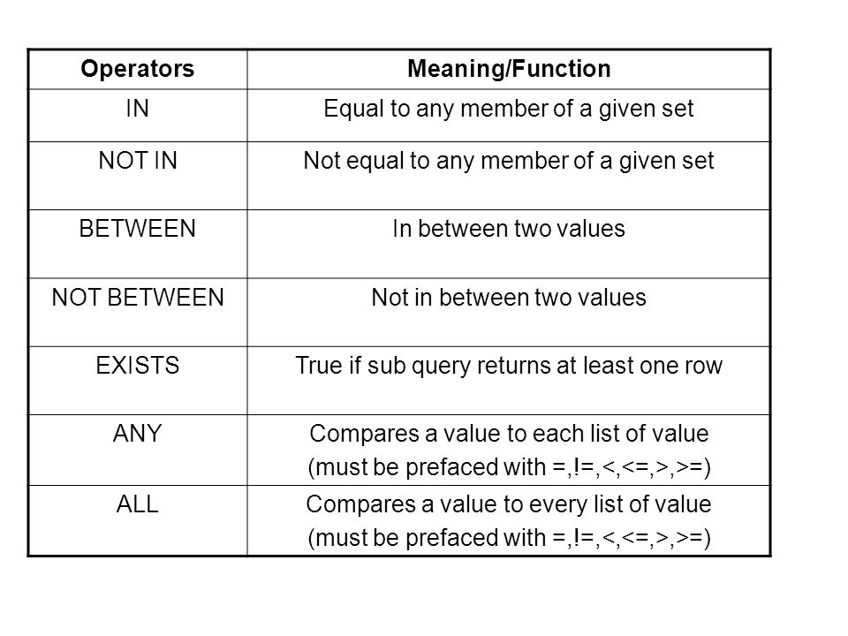Click 'Compares a value to each list' text
The height and width of the screenshot is (636, 848).
tap(462, 434)
